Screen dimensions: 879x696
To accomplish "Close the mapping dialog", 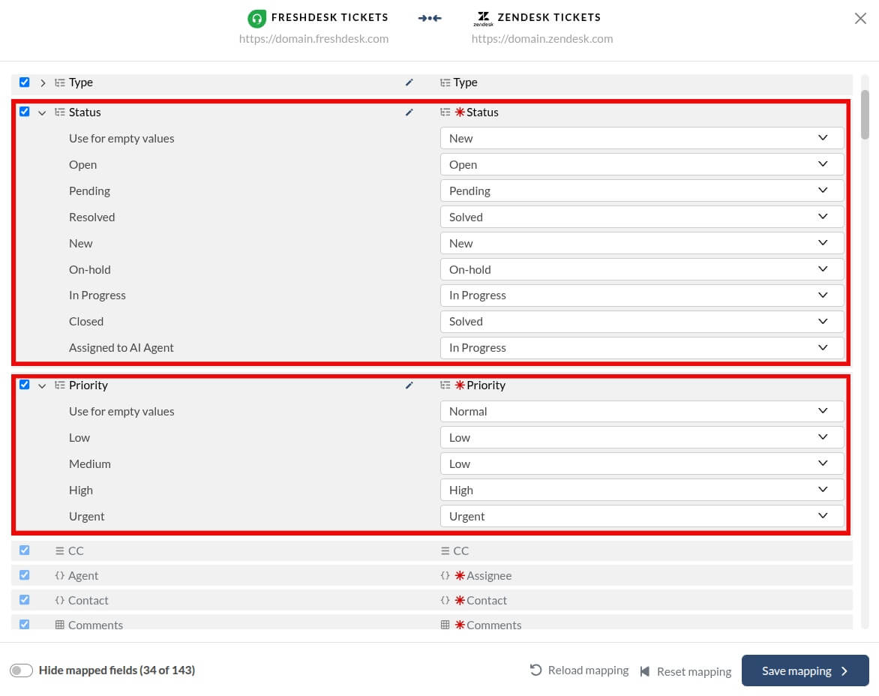I will 860,19.
